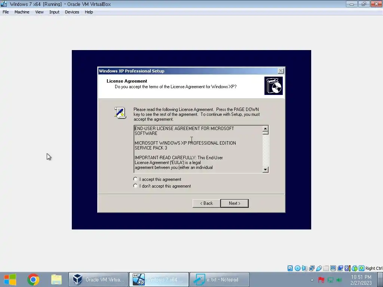This screenshot has height=287, width=383.
Task: Click the Right Ctrl host key label
Action: (x=374, y=268)
